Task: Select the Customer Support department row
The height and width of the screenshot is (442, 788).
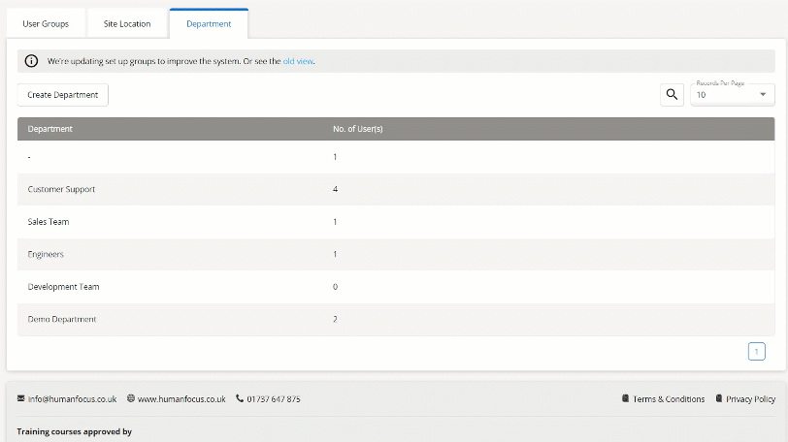Action: point(61,189)
